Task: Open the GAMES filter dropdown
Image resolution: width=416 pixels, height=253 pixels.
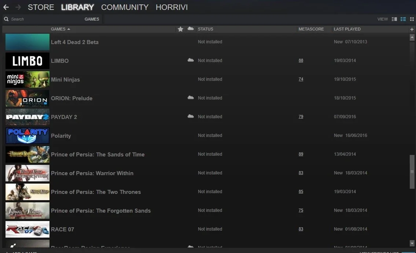Action: pyautogui.click(x=92, y=19)
